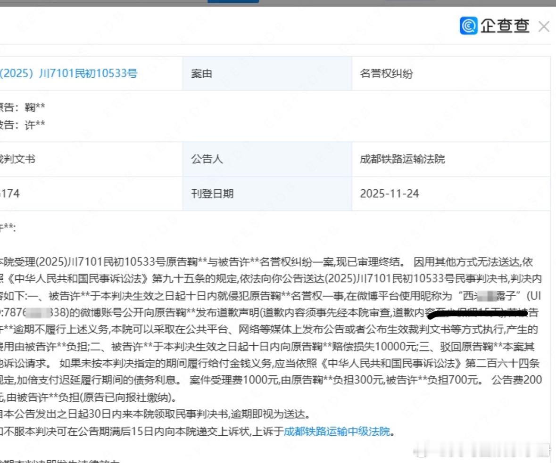This screenshot has height=463, width=556.
Task: Close the announcement detail popup
Action: pos(544,26)
